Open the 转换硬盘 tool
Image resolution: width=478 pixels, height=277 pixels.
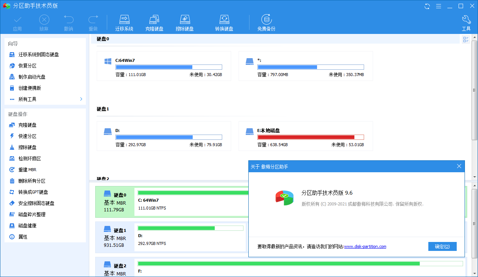point(224,22)
